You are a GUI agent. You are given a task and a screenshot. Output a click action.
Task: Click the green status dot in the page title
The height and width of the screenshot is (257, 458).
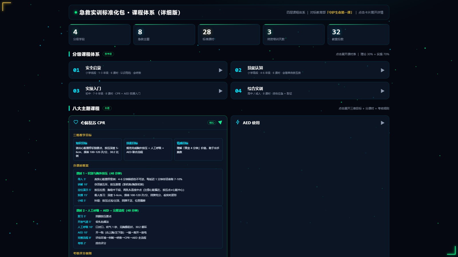tap(76, 13)
